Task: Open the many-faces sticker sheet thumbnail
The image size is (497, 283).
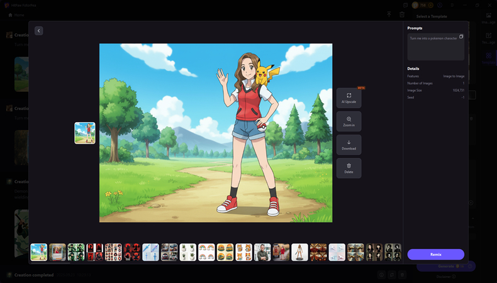Action: click(x=113, y=252)
